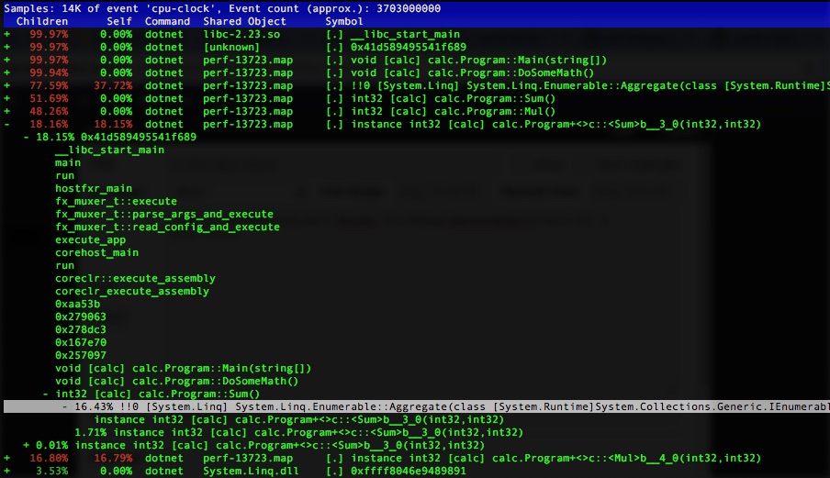This screenshot has height=478, width=830.
Task: Select the 0x257097 address entry
Action: 81,355
